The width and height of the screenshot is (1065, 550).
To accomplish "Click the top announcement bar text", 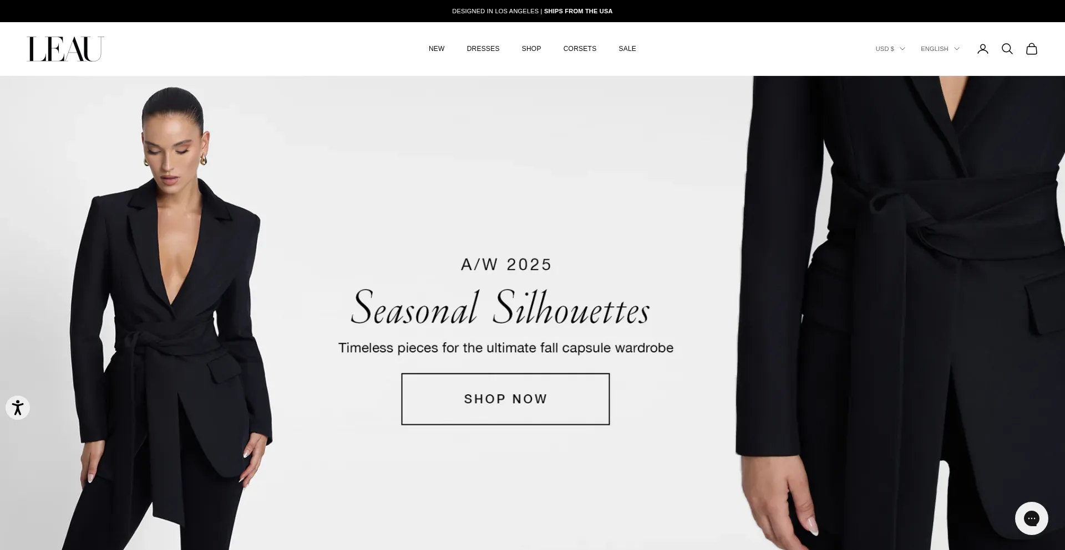I will [532, 11].
